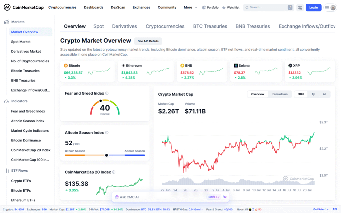The height and width of the screenshot is (213, 341).
Task: Switch to the Spot tab
Action: tap(99, 26)
